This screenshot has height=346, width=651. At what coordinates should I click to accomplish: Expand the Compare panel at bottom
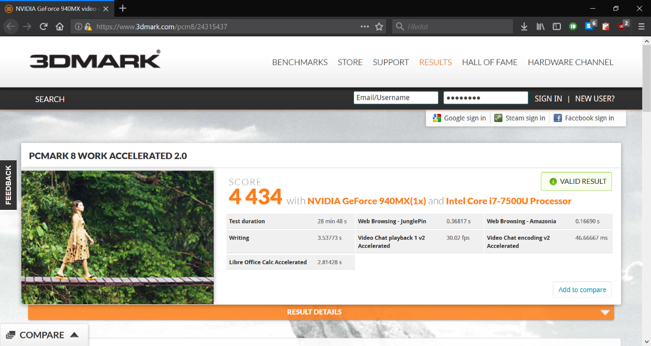(x=43, y=335)
